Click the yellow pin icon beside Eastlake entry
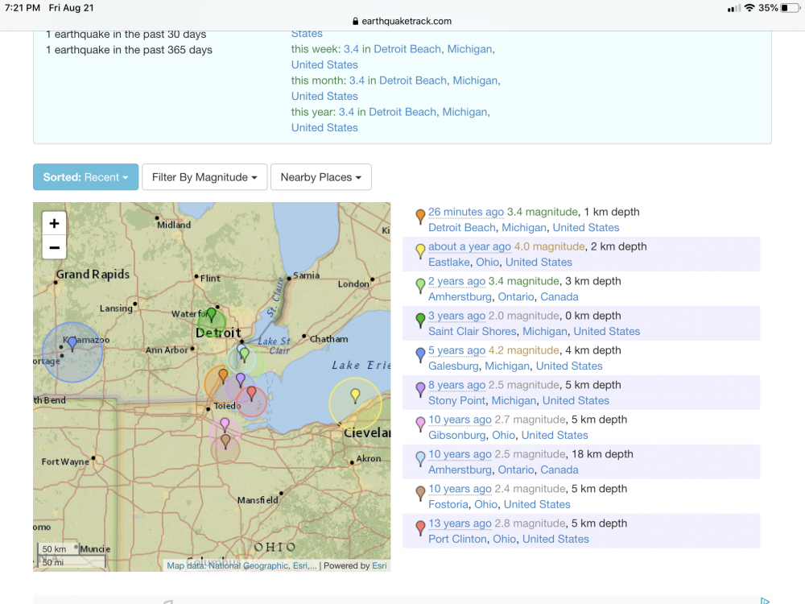Viewport: 805px width, 604px height. click(x=419, y=250)
